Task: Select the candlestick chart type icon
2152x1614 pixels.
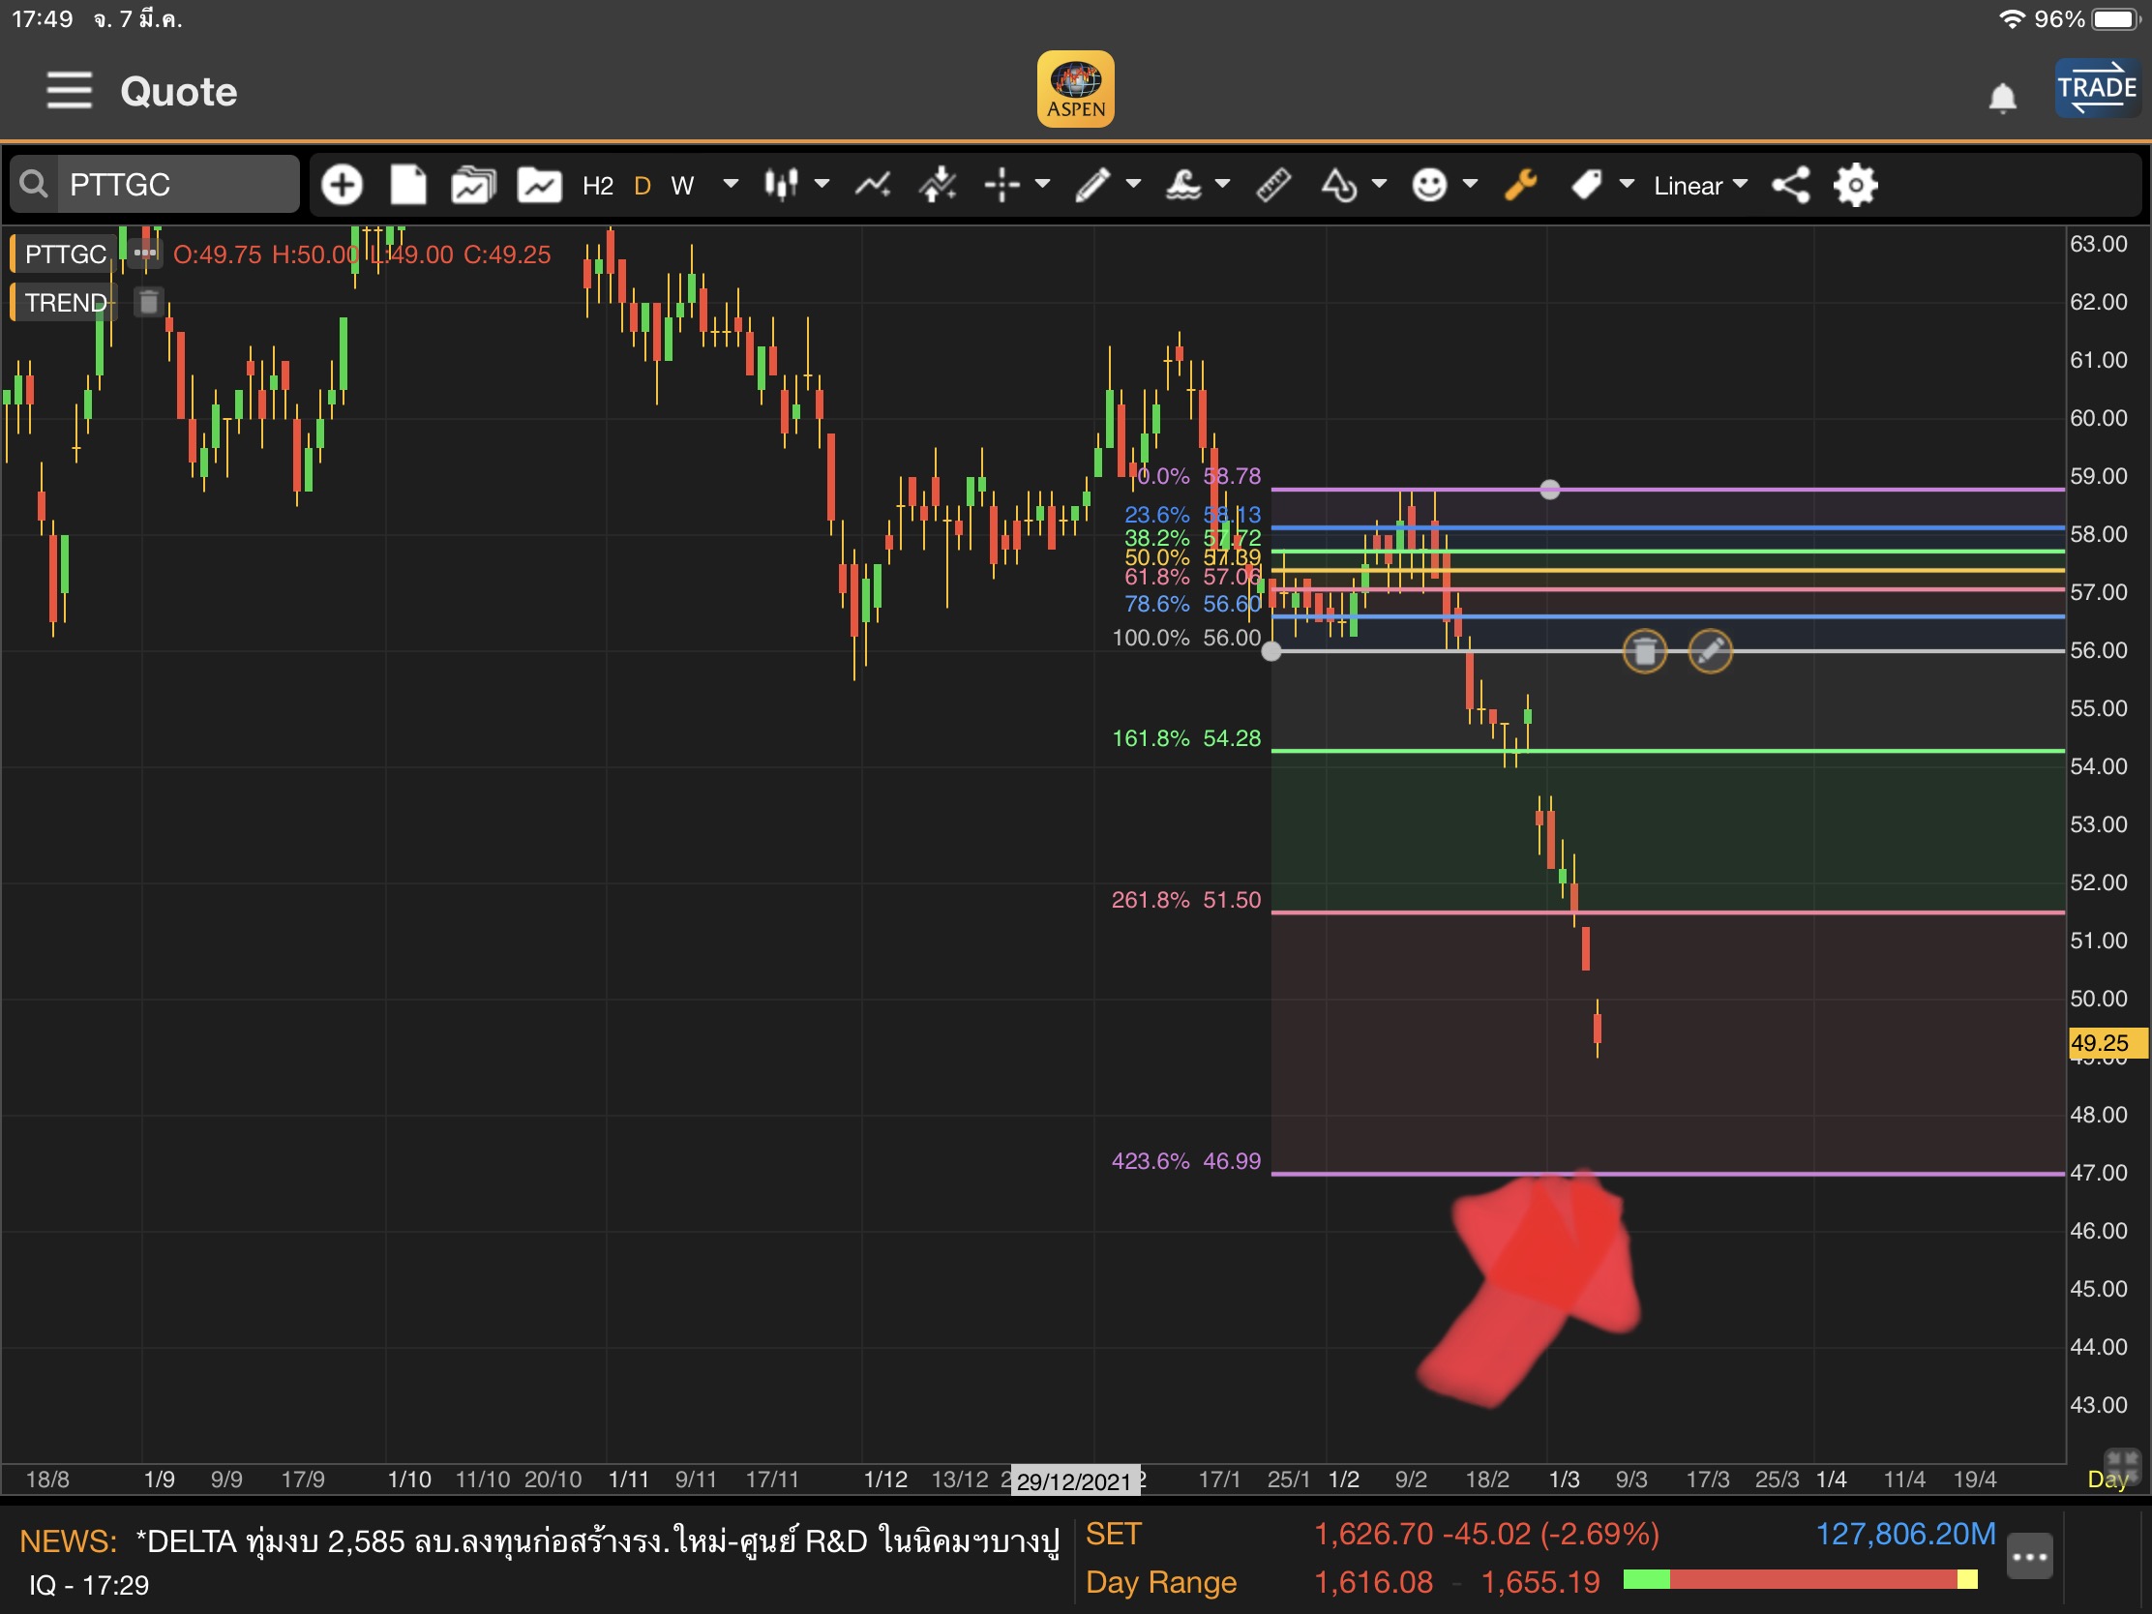Action: [x=780, y=185]
